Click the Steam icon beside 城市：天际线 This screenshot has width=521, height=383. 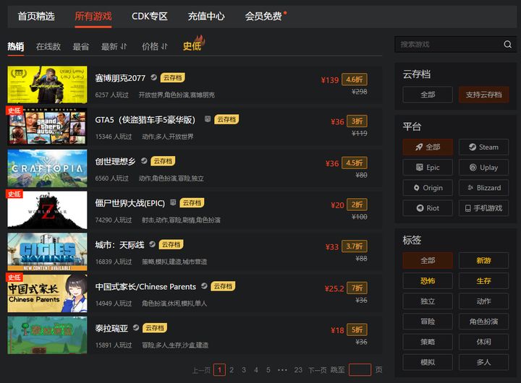point(152,244)
